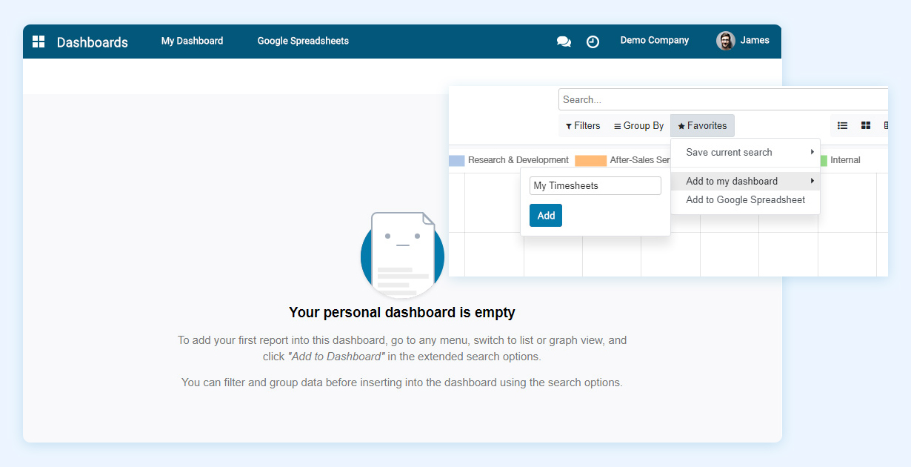Screen dimensions: 911x467
Task: Open the Filters panel
Action: (582, 125)
